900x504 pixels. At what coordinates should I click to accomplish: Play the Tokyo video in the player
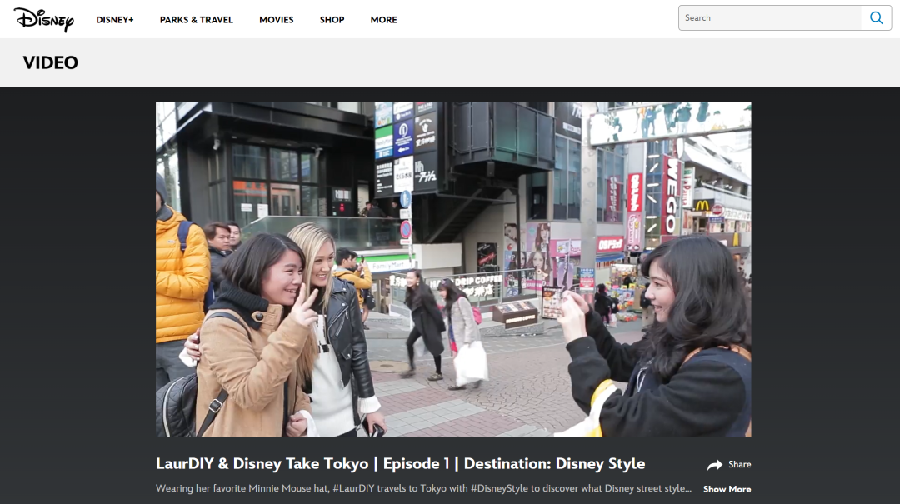pyautogui.click(x=453, y=269)
